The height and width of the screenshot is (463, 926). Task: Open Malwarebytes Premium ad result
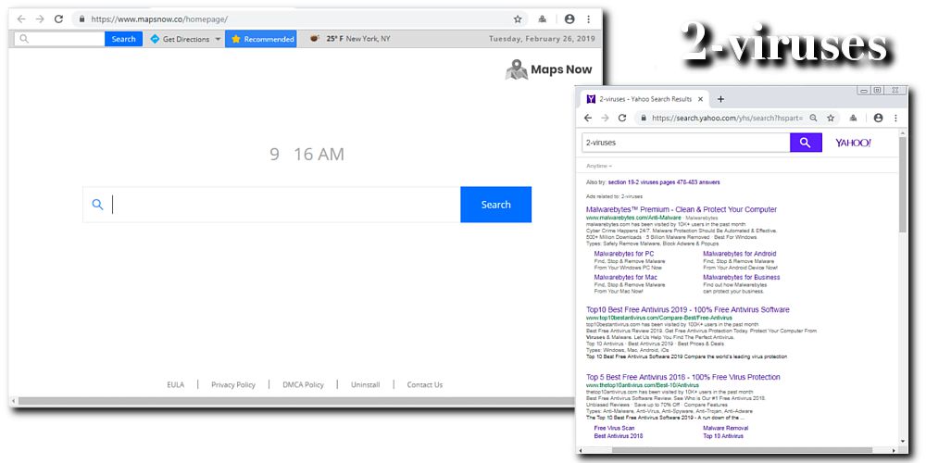(682, 209)
